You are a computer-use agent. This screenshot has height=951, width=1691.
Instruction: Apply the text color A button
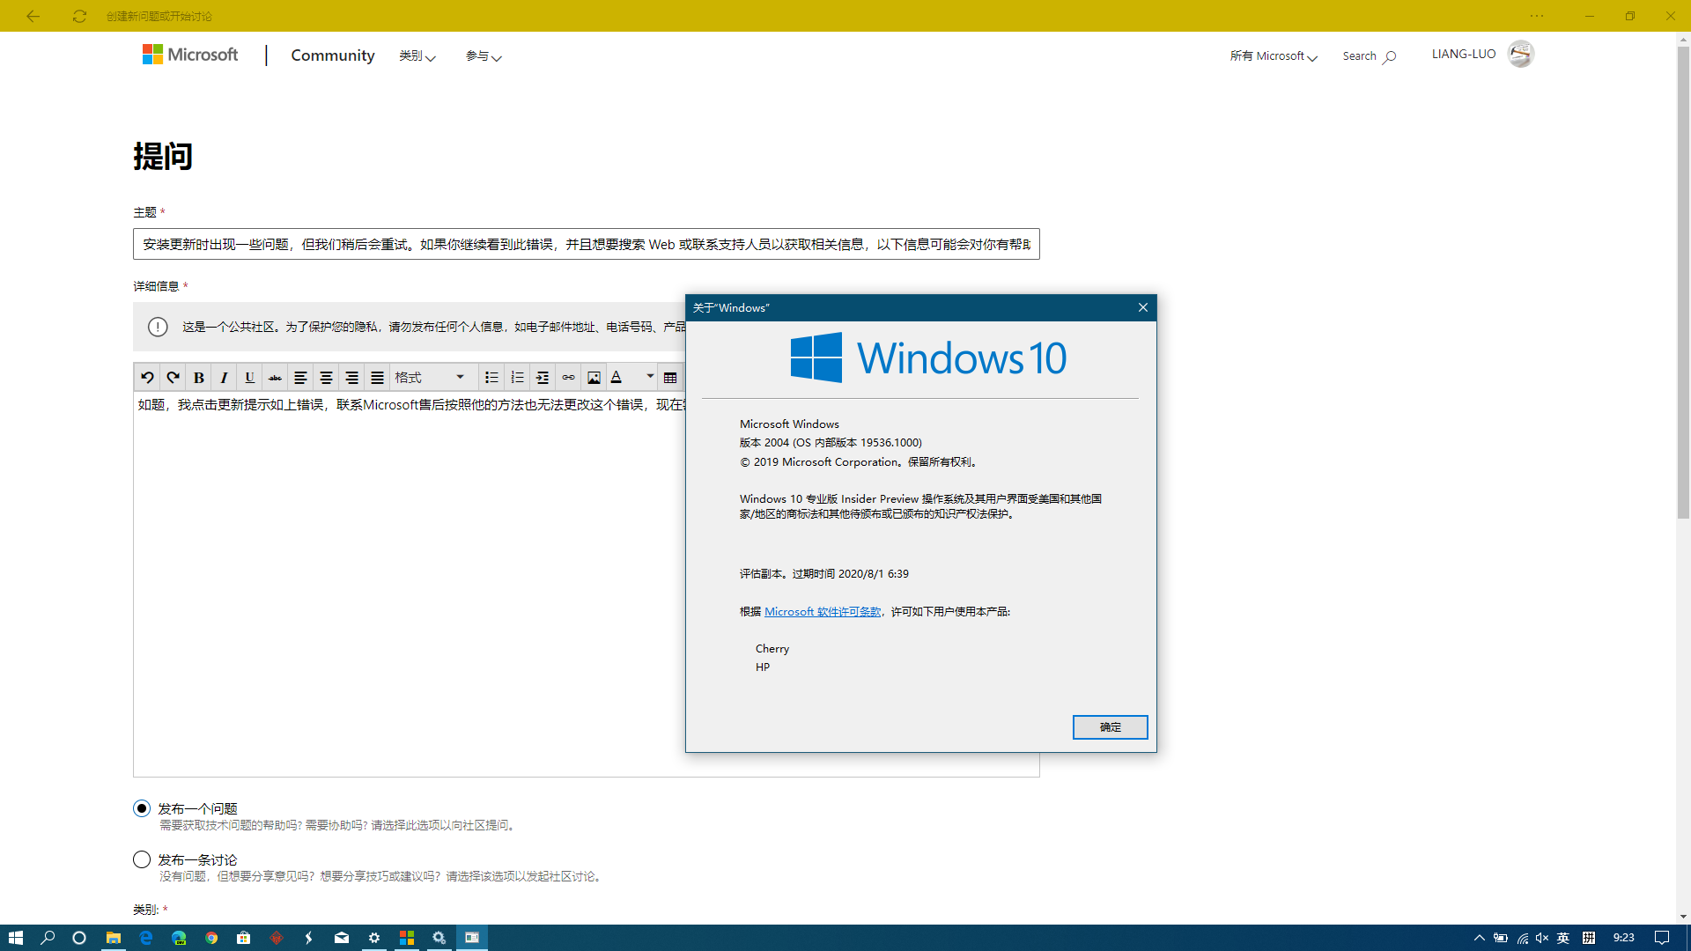click(617, 378)
